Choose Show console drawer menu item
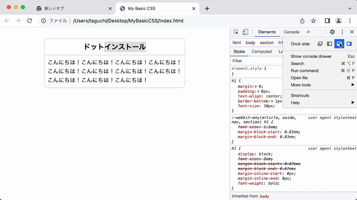This screenshot has height=200, width=357. [320, 56]
